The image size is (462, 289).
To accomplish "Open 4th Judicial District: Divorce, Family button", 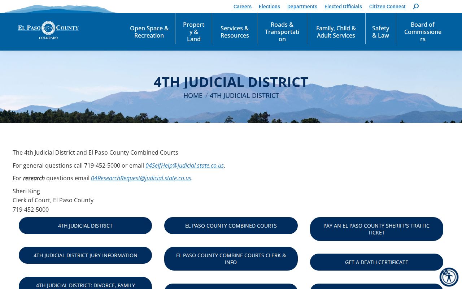I will pyautogui.click(x=85, y=283).
